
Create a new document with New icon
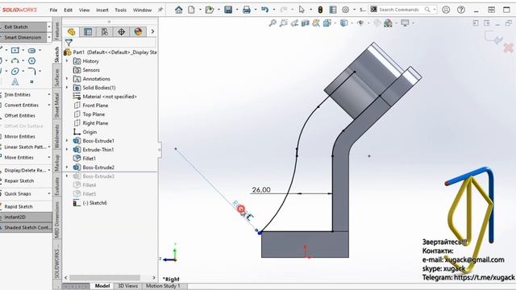click(x=191, y=10)
